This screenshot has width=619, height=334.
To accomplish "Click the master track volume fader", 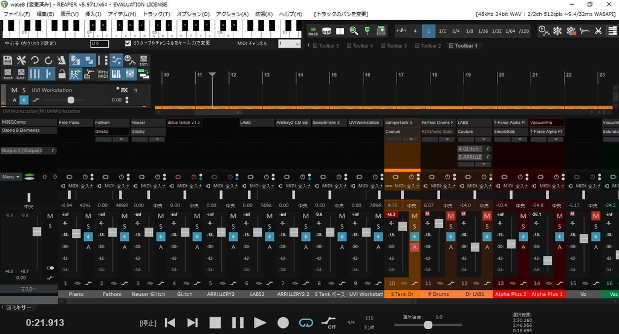I will 37,232.
